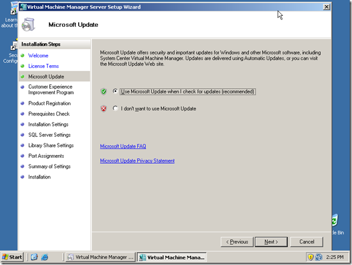Click SQL Server Settings step
The image size is (352, 265).
(49, 135)
